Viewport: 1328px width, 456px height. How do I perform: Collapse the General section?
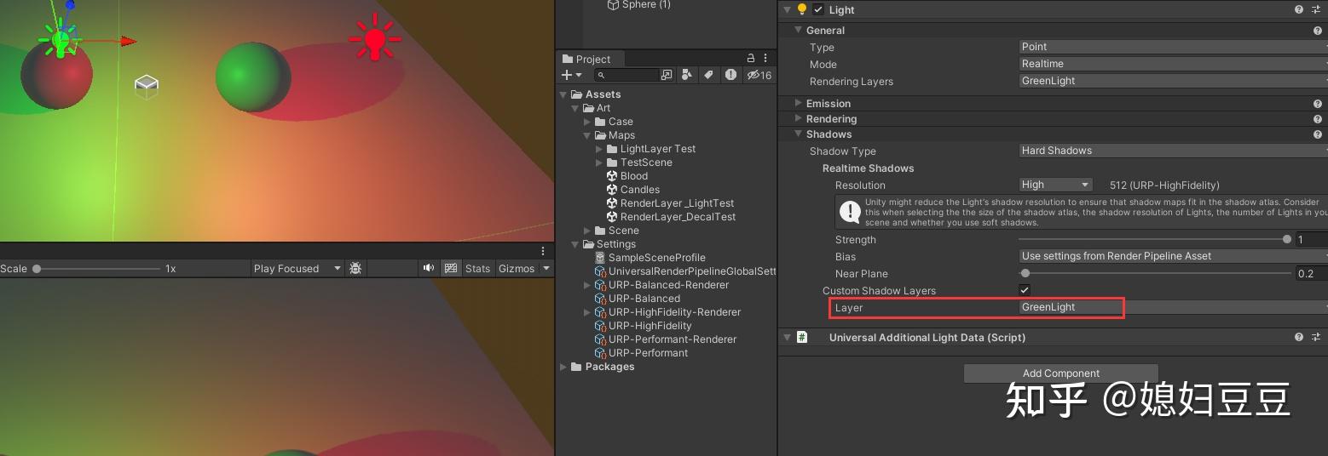point(800,31)
